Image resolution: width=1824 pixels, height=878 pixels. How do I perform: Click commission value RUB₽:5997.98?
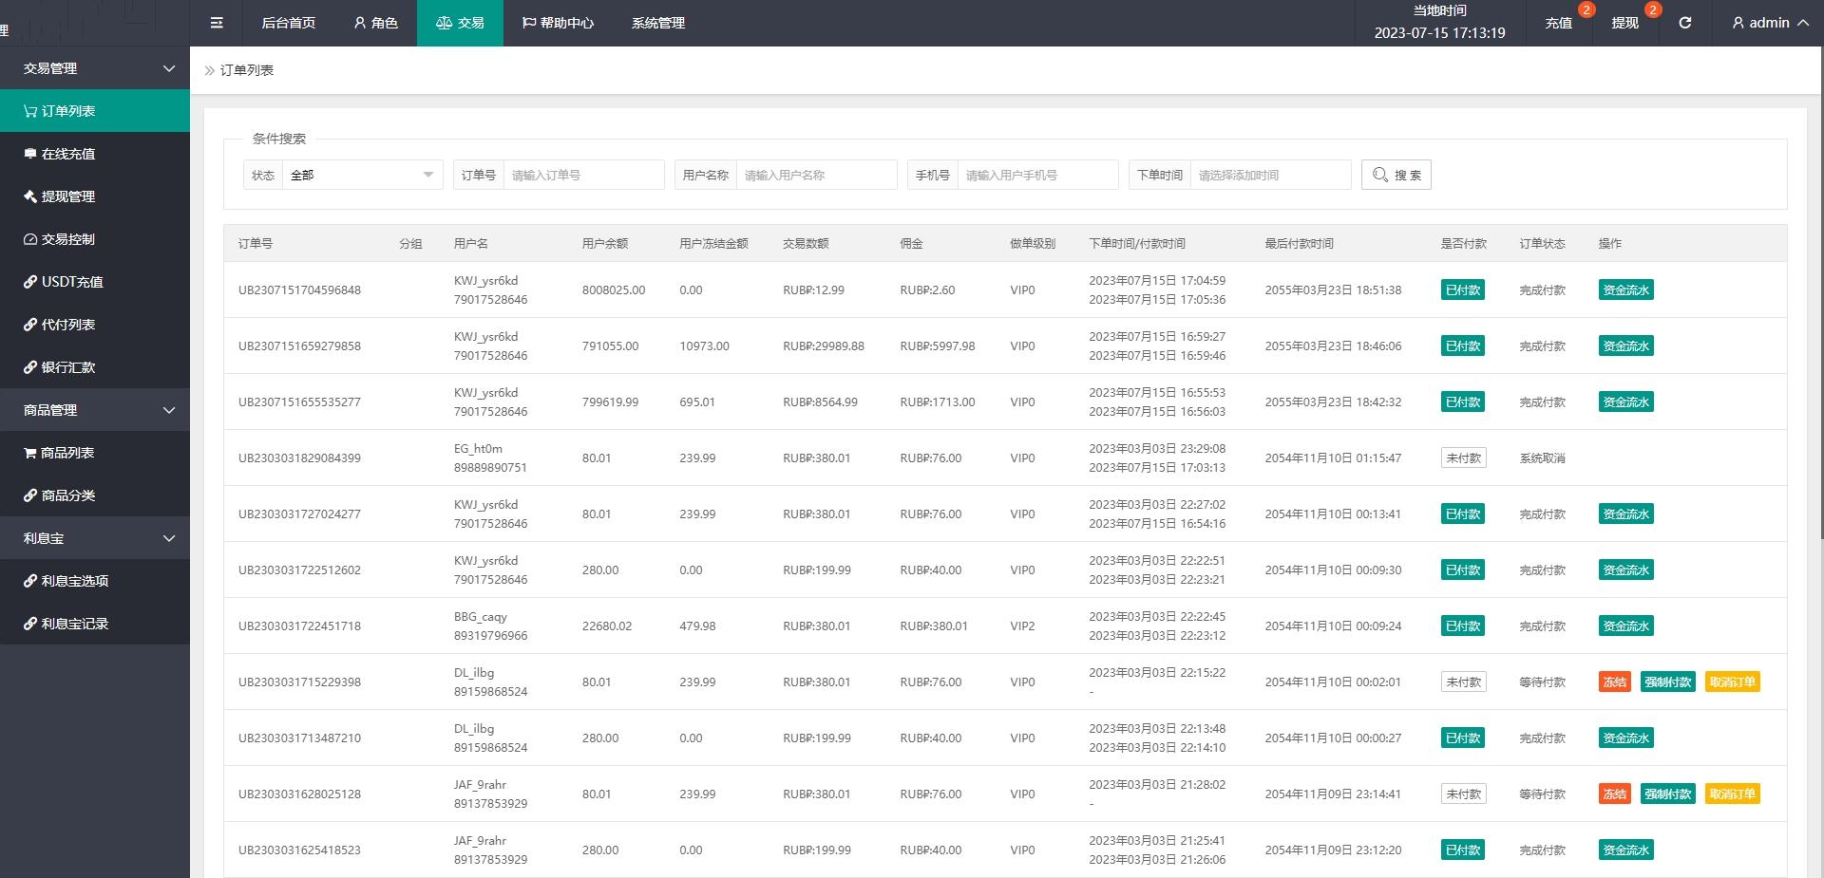[938, 346]
